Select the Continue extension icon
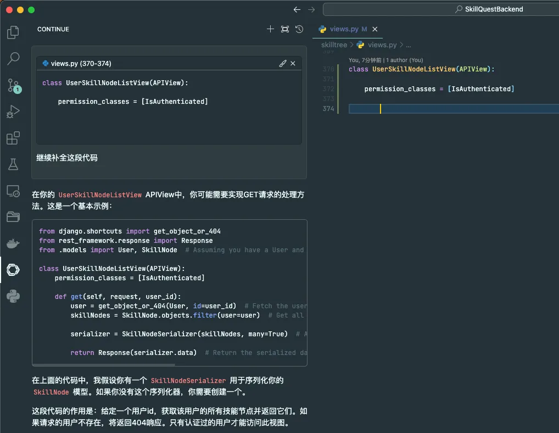Screen dimensions: 559x433 [13, 270]
